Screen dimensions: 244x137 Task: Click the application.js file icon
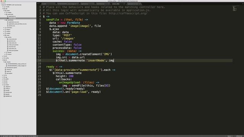pos(8,16)
